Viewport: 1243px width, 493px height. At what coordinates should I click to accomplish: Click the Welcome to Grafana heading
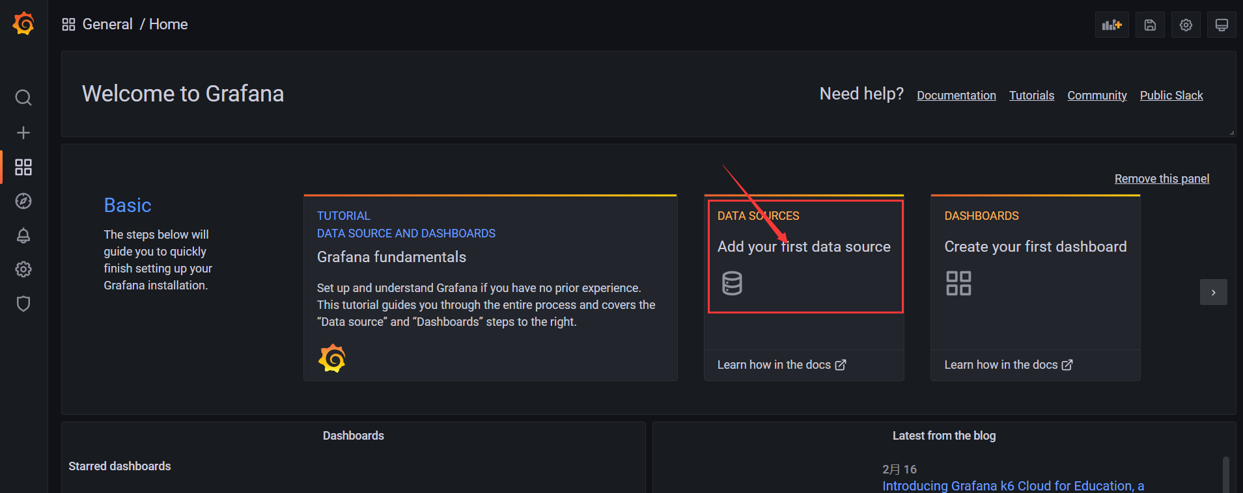[x=183, y=94]
